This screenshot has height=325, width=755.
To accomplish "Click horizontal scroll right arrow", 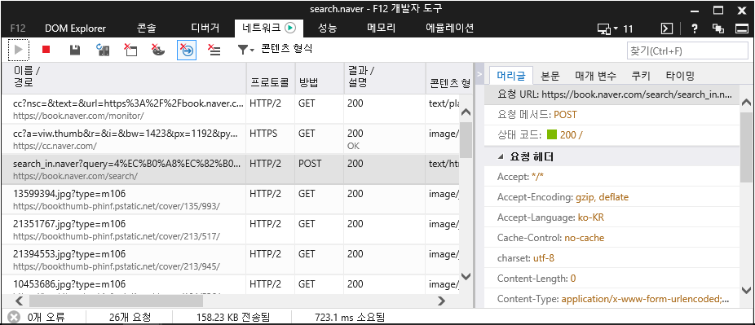I will click(442, 301).
